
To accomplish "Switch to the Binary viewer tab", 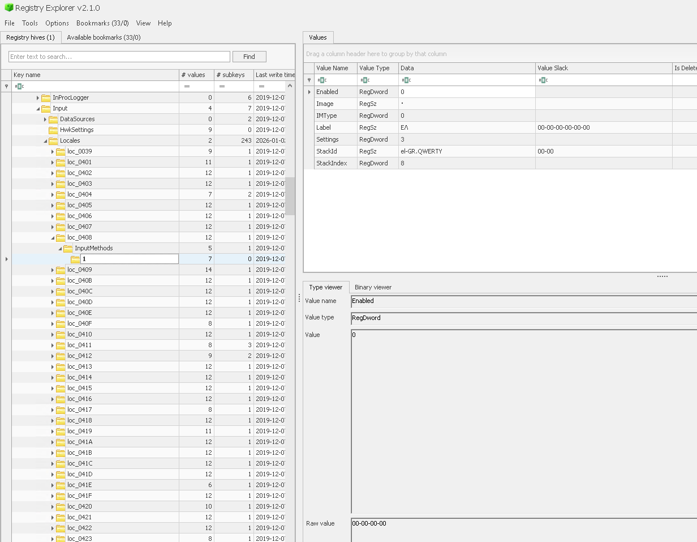I will (x=373, y=287).
